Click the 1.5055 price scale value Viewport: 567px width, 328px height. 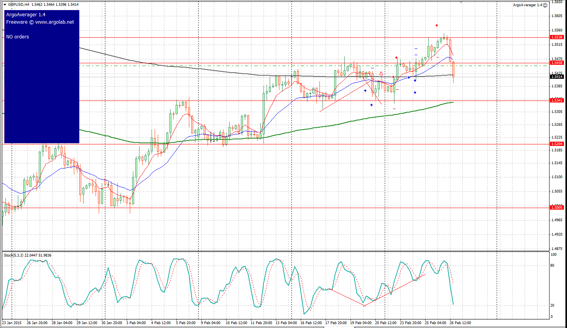coord(557,191)
